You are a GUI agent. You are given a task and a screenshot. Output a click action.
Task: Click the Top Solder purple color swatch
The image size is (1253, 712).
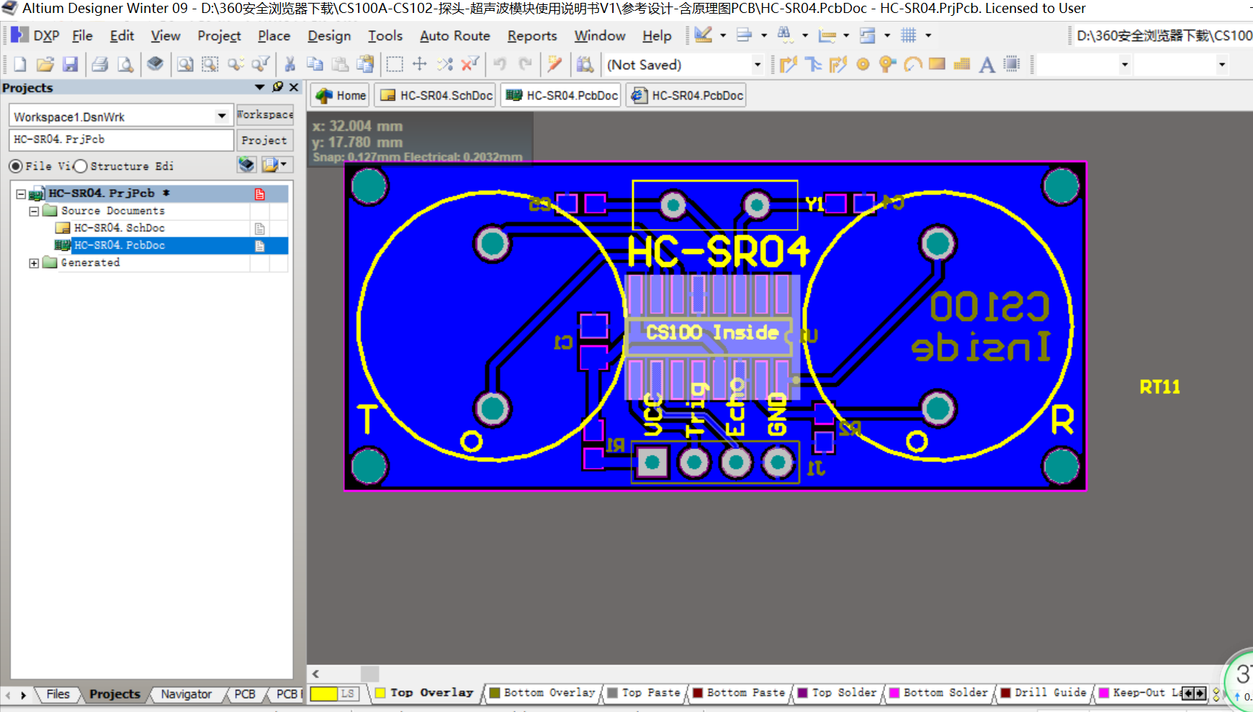click(802, 693)
